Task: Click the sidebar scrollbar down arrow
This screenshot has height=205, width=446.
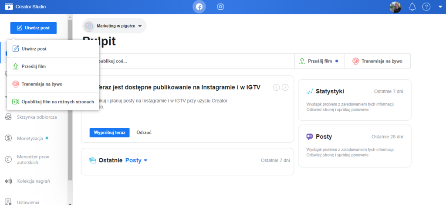Action: 70,203
